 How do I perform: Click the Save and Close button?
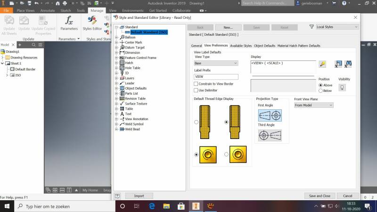pos(320,196)
